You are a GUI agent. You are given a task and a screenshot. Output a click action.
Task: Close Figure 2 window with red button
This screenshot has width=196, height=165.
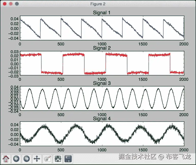pos(5,4)
